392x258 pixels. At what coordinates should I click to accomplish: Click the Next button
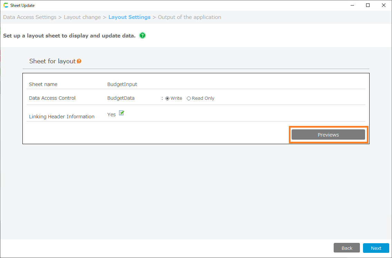(x=376, y=248)
